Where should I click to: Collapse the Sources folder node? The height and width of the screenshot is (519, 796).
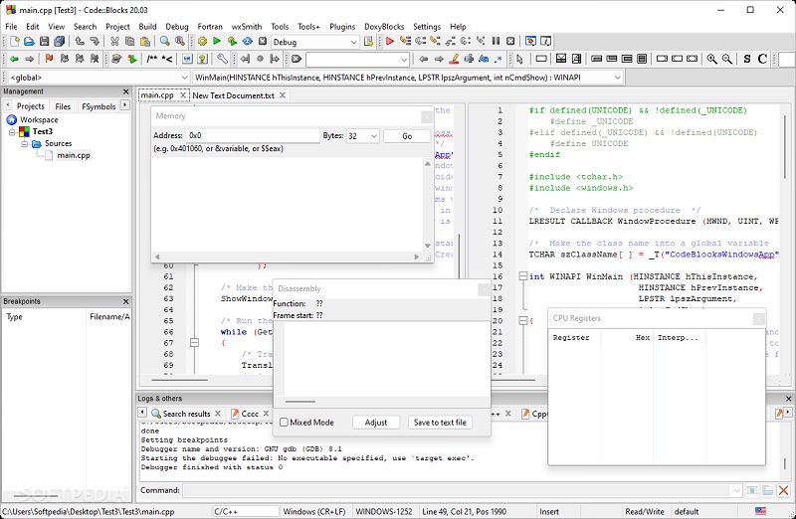pyautogui.click(x=23, y=143)
